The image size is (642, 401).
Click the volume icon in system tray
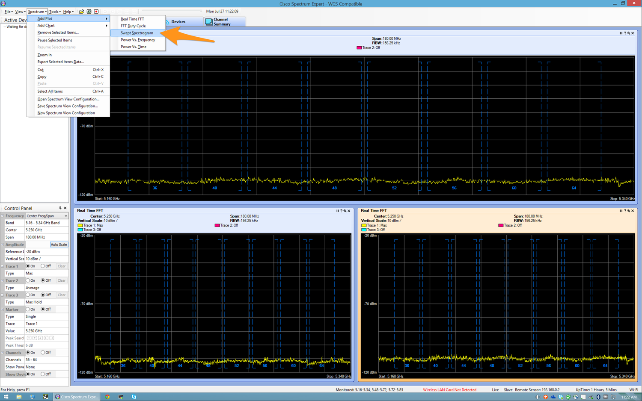(538, 397)
